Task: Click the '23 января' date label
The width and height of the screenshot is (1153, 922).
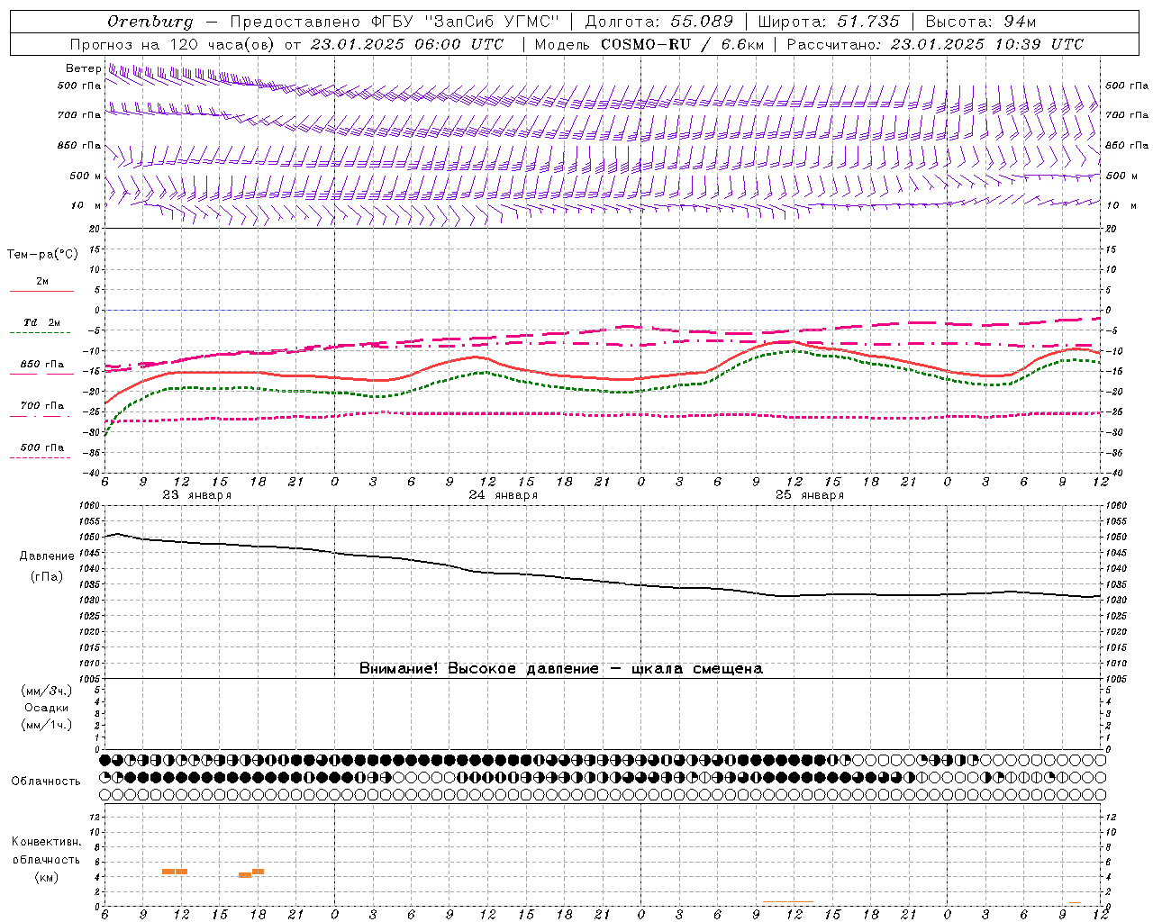Action: pyautogui.click(x=196, y=495)
